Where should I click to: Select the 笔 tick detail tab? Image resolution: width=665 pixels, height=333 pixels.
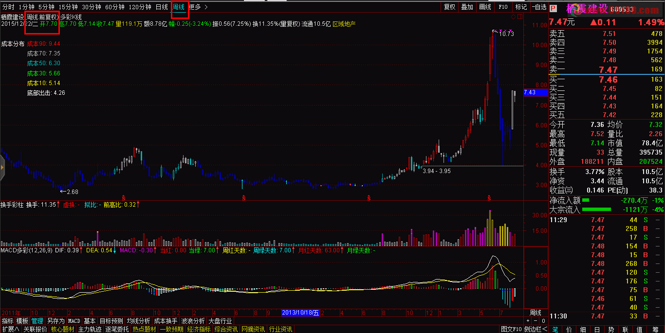(x=556, y=329)
